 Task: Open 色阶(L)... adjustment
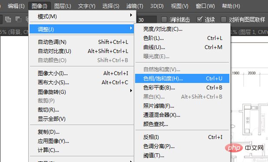182,38
